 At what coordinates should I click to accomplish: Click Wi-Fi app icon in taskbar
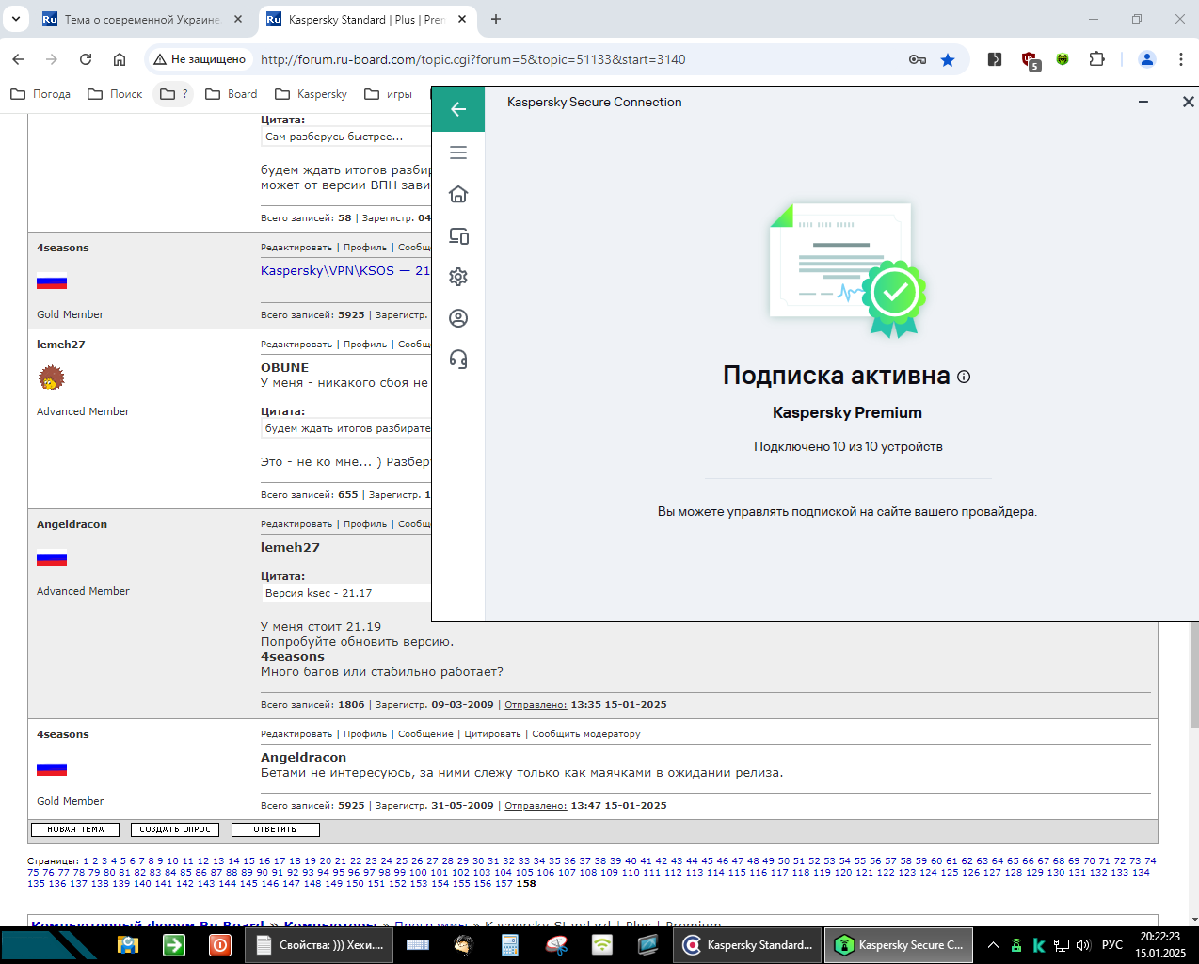pos(602,944)
